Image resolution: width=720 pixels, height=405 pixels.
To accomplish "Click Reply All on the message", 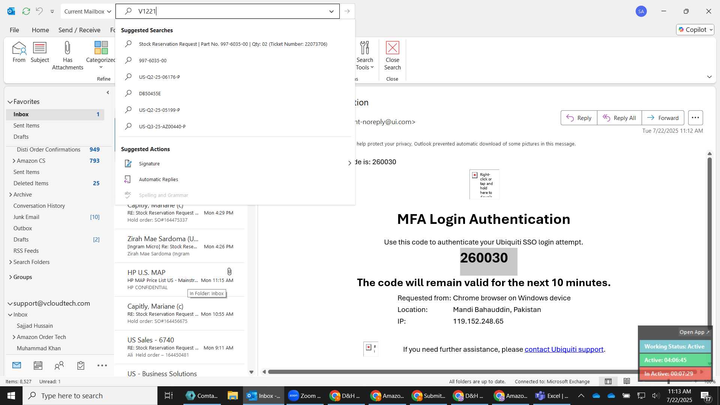I will pos(619,118).
